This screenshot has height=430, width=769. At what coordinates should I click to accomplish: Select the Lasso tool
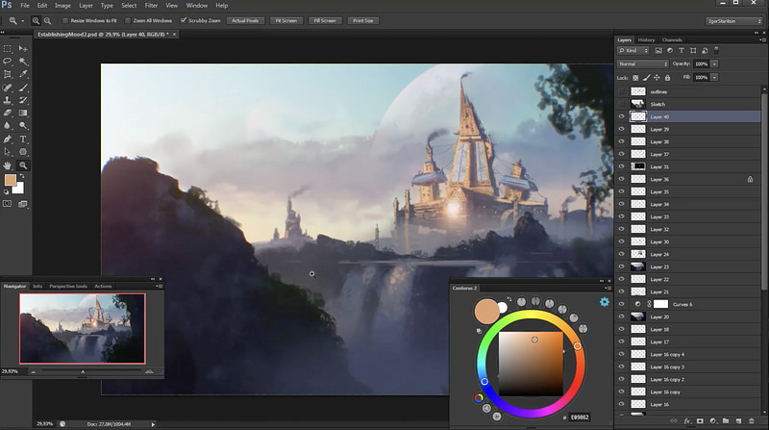coord(8,60)
